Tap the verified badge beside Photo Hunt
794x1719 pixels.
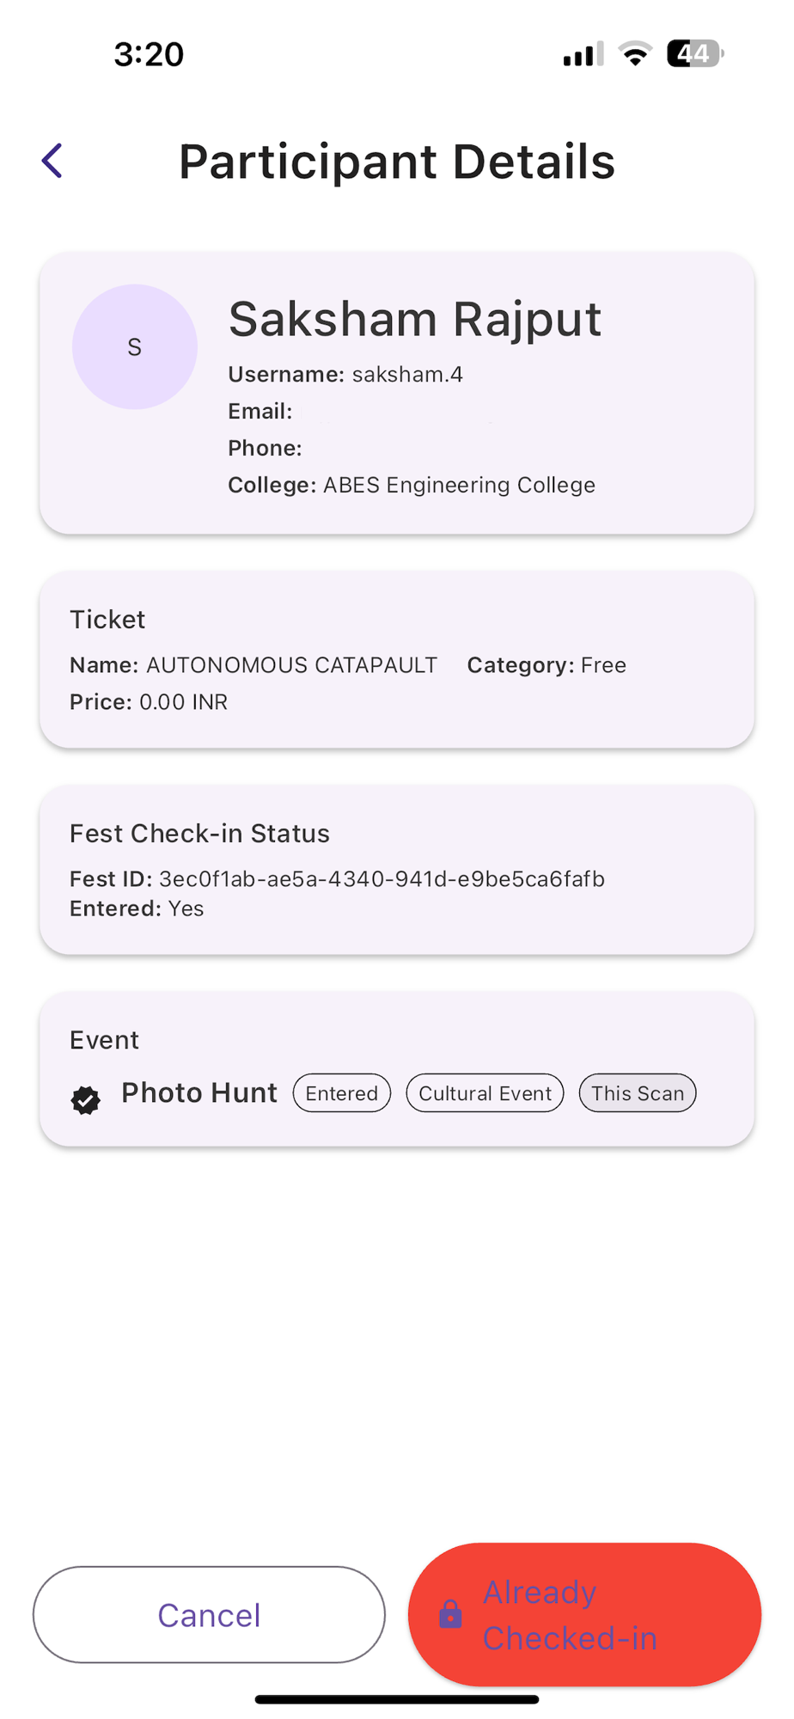(86, 1099)
